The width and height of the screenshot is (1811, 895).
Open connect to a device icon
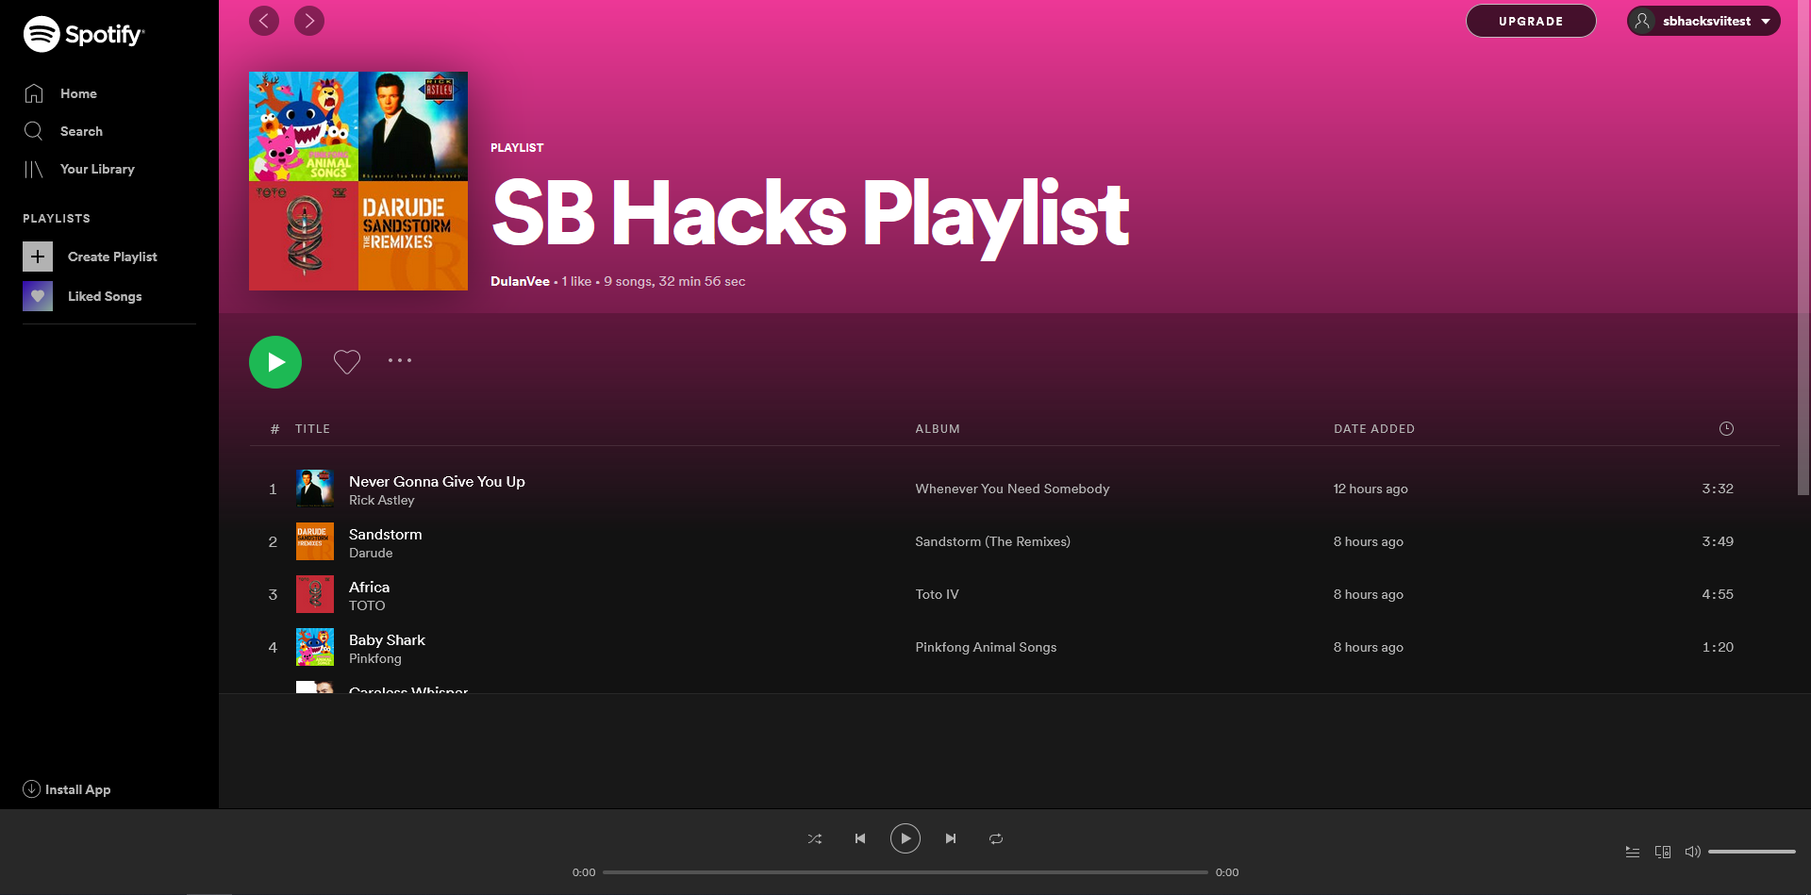(x=1663, y=852)
